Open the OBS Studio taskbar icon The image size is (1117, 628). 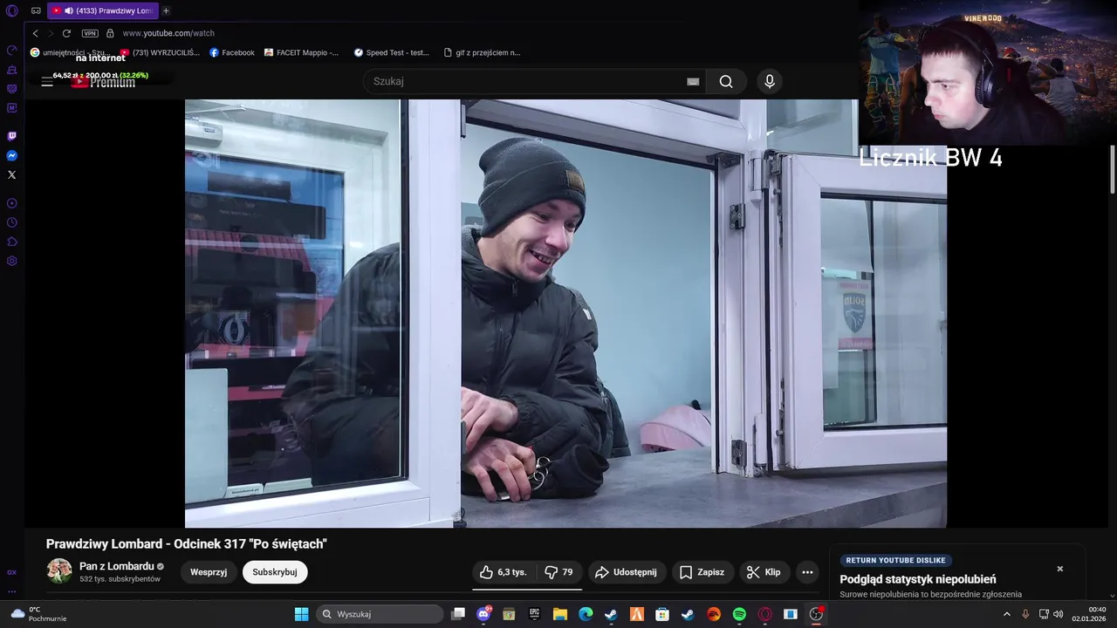click(816, 614)
